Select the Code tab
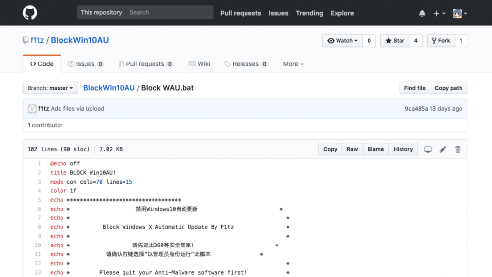This screenshot has height=277, width=492. [42, 64]
